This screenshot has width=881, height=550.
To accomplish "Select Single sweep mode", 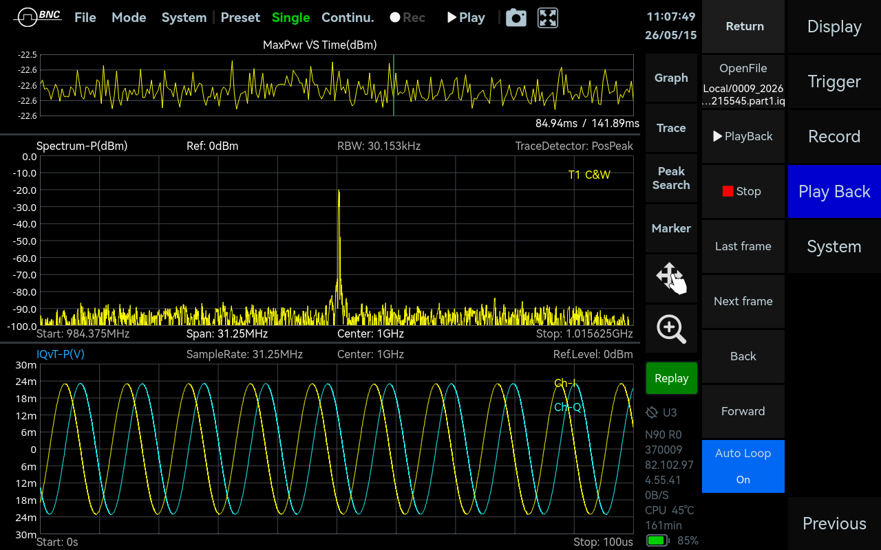I will click(x=290, y=18).
